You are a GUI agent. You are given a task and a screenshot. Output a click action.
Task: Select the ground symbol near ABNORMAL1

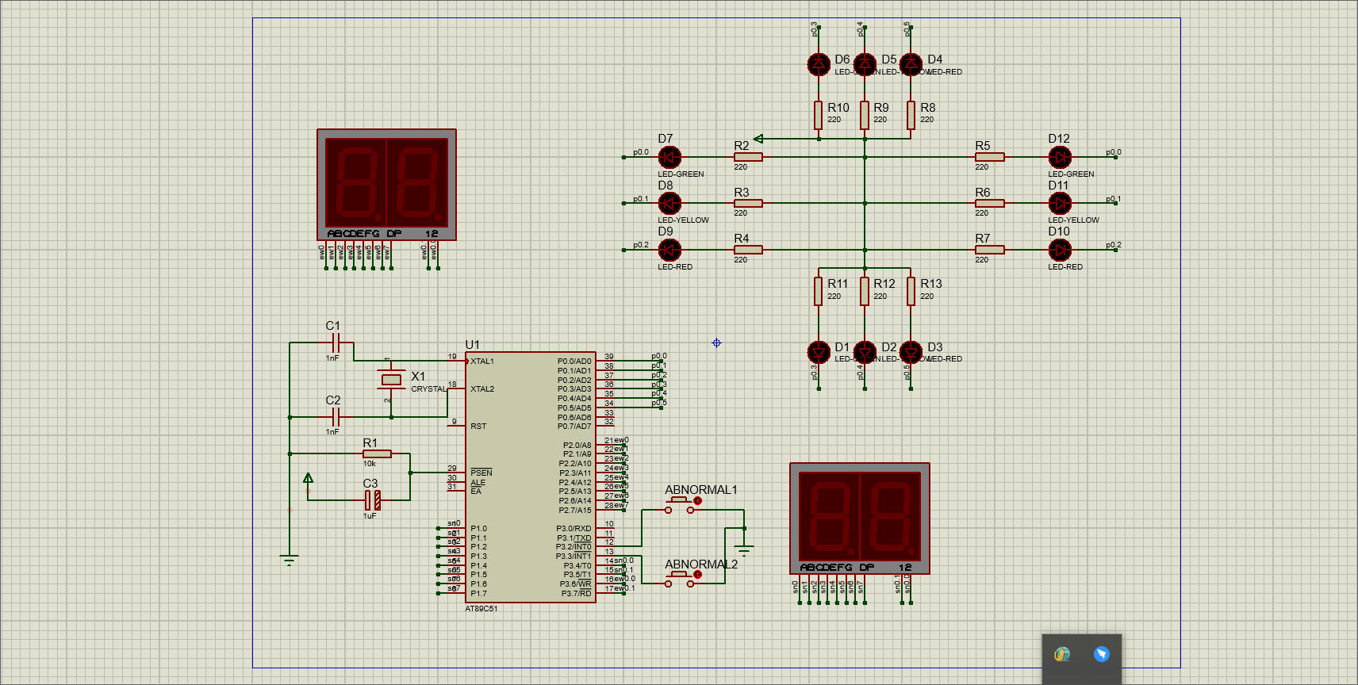pos(744,549)
